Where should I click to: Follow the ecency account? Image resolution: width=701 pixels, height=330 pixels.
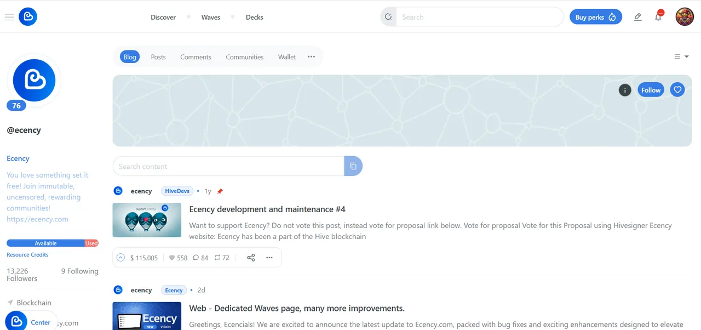pyautogui.click(x=651, y=90)
